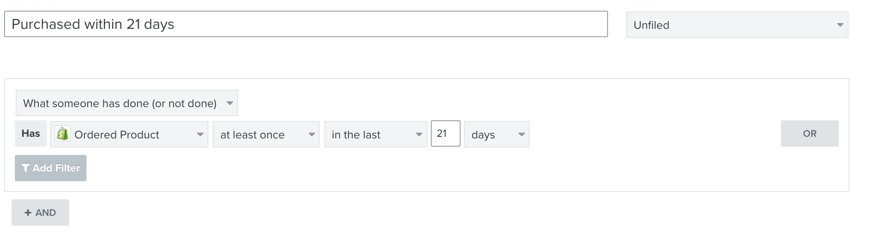870x248 pixels.
Task: Open the Ordered Product metric dropdown
Action: pyautogui.click(x=129, y=134)
